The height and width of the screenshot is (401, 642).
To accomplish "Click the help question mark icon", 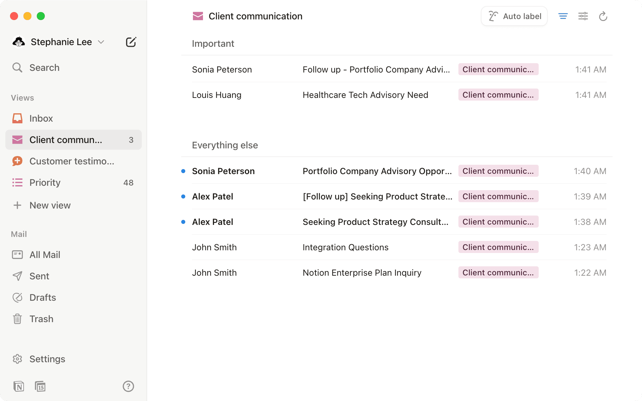I will (x=128, y=386).
